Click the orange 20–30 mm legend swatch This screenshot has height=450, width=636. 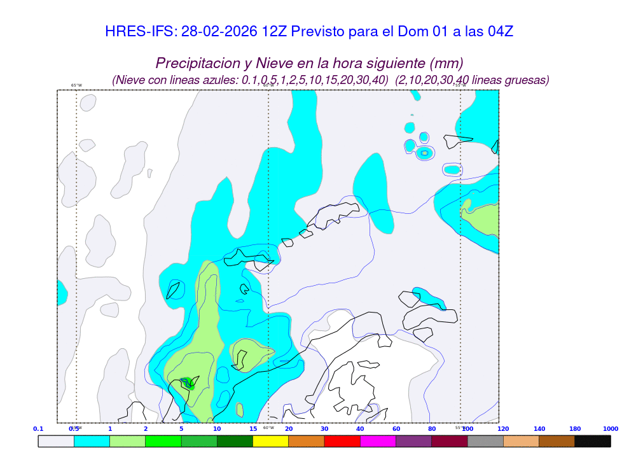(306, 440)
